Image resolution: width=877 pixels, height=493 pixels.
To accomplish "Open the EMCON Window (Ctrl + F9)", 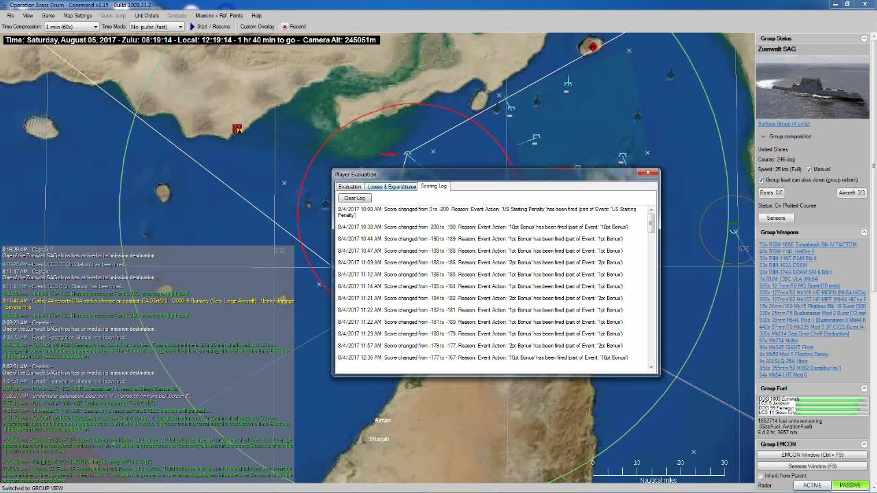I will point(812,455).
